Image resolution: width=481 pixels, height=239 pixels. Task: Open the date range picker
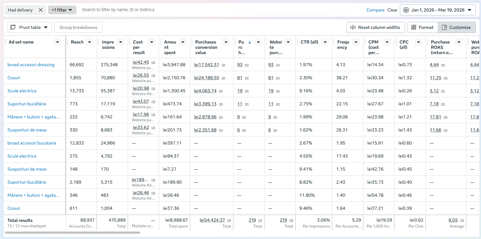click(437, 10)
